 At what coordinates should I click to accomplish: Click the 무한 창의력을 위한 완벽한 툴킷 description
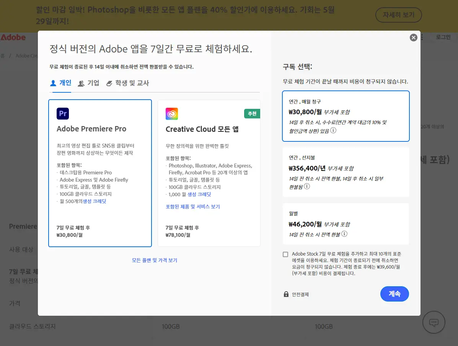point(197,146)
